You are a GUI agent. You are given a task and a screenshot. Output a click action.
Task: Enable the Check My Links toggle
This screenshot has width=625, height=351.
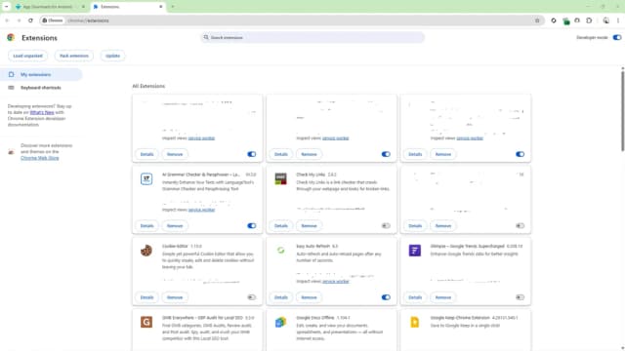386,225
